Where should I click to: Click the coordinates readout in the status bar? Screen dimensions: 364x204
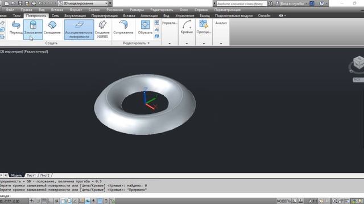click(x=10, y=201)
